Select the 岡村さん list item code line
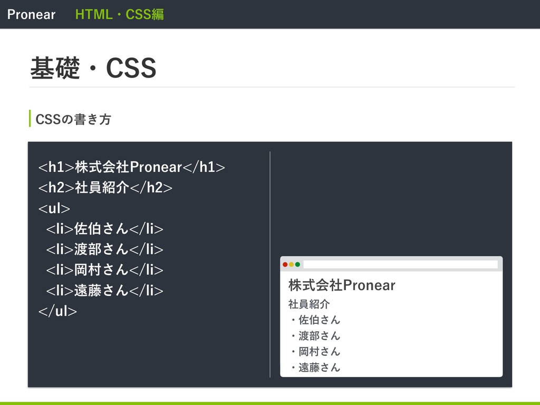This screenshot has width=540, height=405. pyautogui.click(x=104, y=270)
